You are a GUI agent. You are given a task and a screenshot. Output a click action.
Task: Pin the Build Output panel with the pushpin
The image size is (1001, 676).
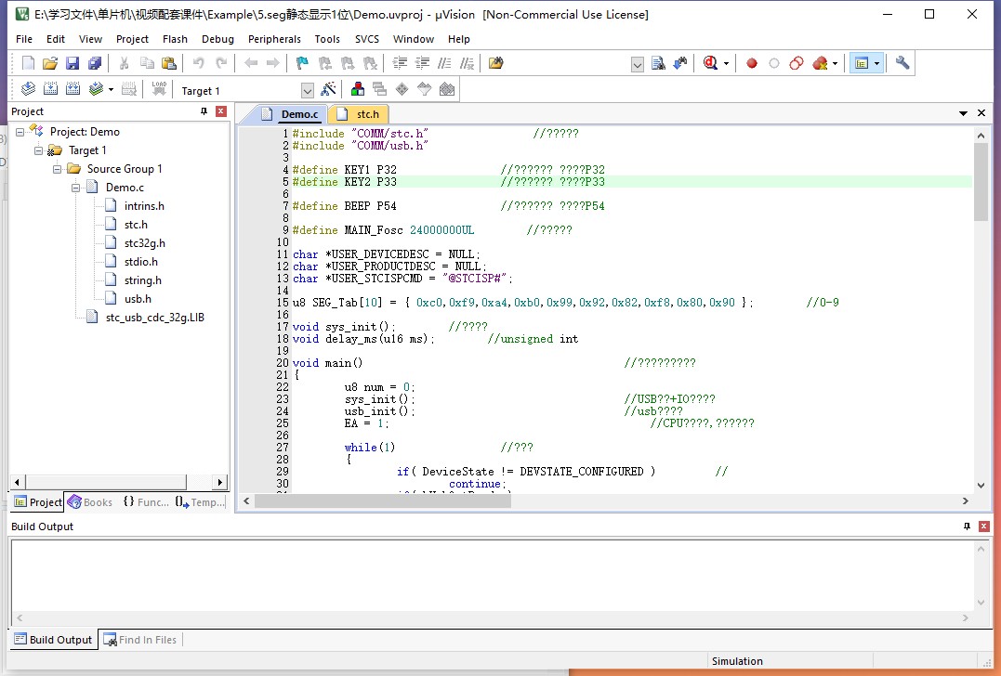point(968,526)
